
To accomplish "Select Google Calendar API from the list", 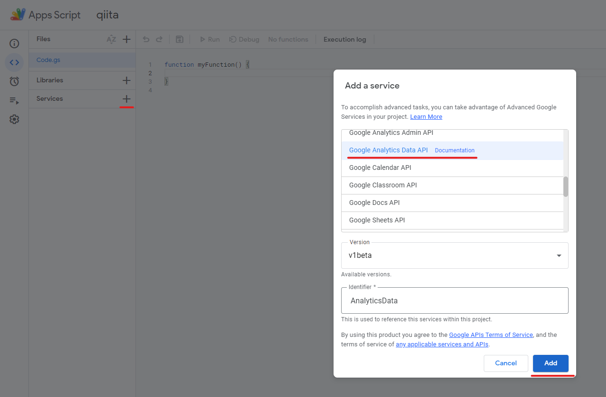I will (380, 168).
